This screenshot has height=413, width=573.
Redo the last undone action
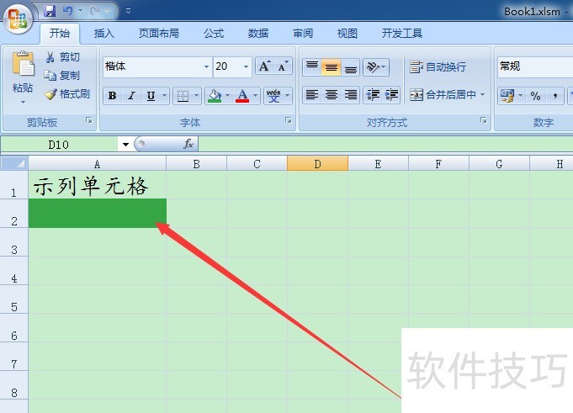click(x=94, y=11)
